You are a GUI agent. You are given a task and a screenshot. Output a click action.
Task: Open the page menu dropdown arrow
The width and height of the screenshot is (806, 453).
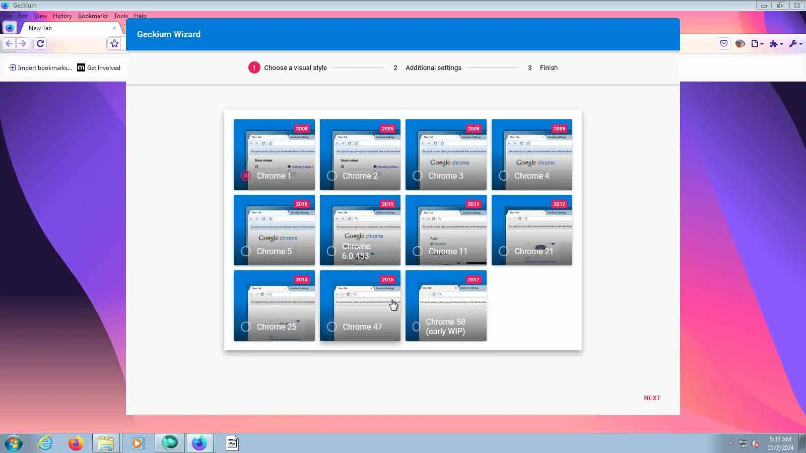click(x=762, y=44)
